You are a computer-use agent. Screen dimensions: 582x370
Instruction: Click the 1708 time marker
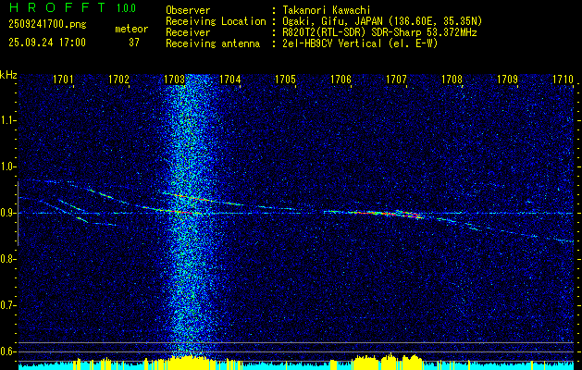pyautogui.click(x=452, y=80)
